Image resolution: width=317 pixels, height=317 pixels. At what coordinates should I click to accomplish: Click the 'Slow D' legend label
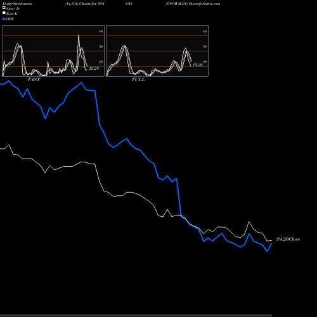tap(13, 9)
